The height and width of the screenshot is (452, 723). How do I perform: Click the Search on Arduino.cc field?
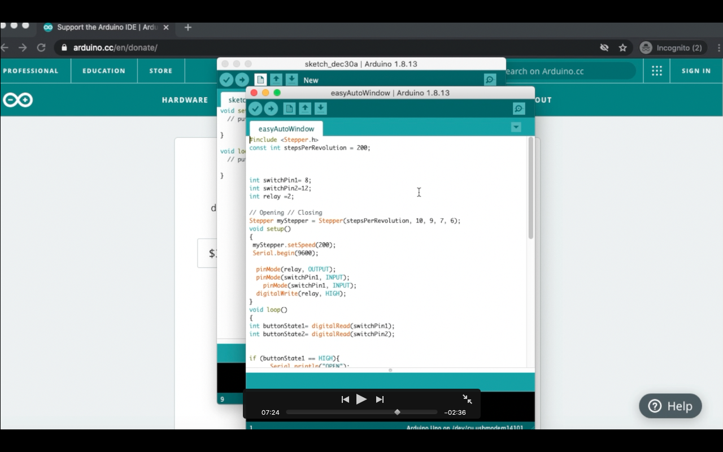point(570,71)
